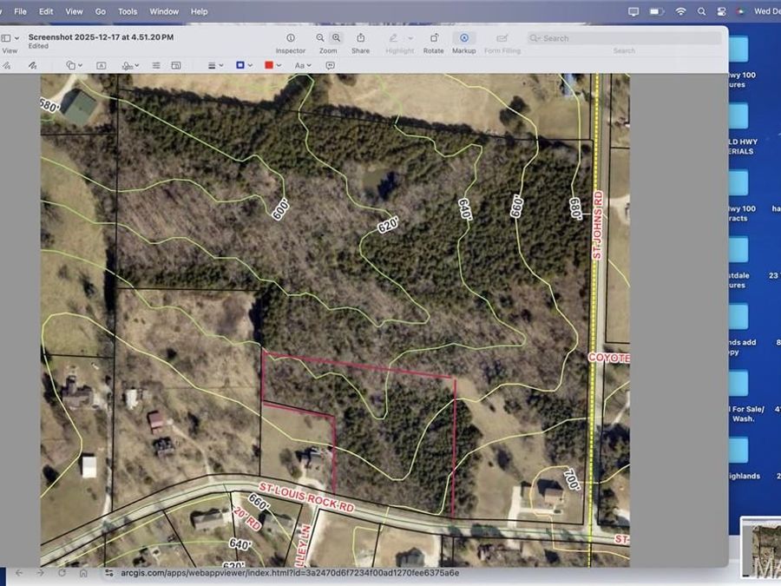Open Spotlight search magnifier in menu bar
Viewport: 781px width, 586px height.
701,11
